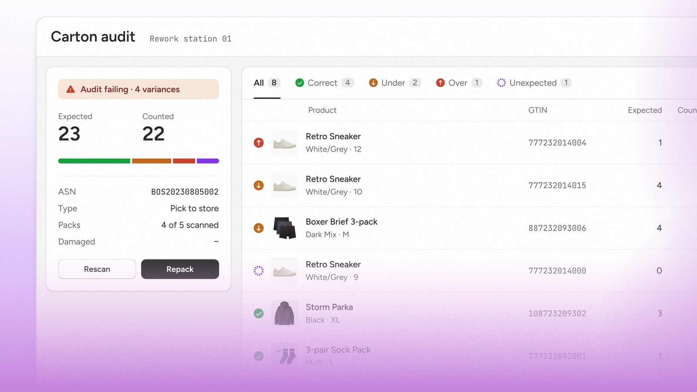The width and height of the screenshot is (697, 392).
Task: Click the purple unexpected icon on Retro Sneaker size 9
Action: click(x=259, y=270)
